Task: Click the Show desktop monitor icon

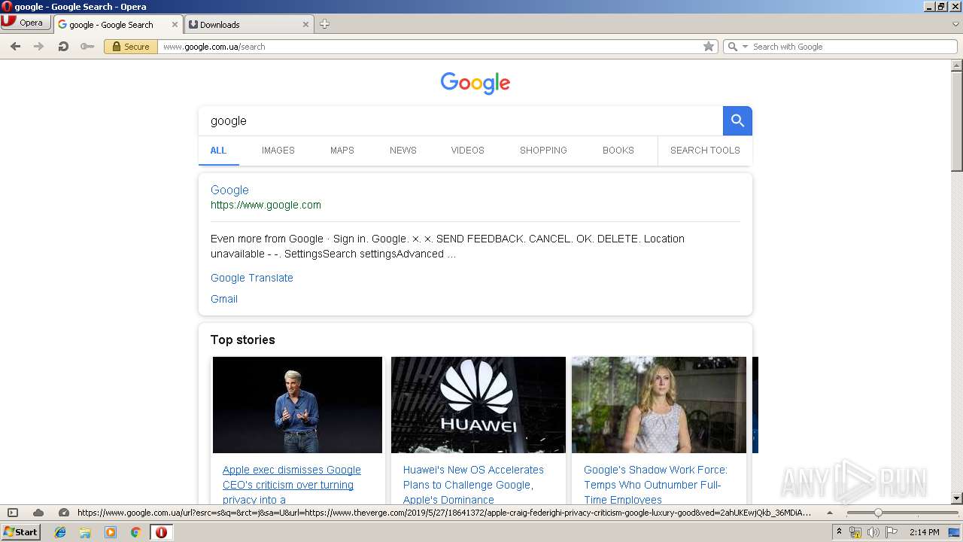Action: 954,532
